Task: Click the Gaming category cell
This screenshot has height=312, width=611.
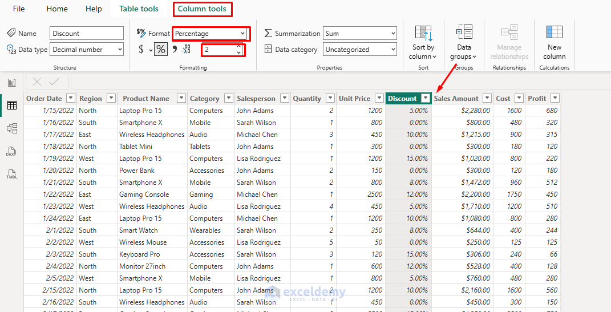Action: coord(211,195)
